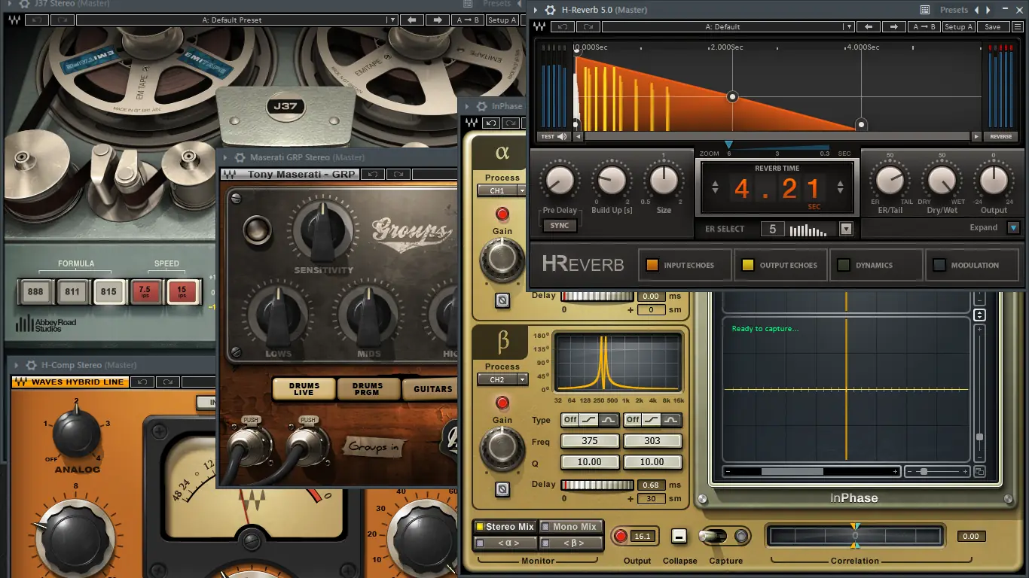Load previous preset arrow in H-Reverb

pyautogui.click(x=869, y=26)
